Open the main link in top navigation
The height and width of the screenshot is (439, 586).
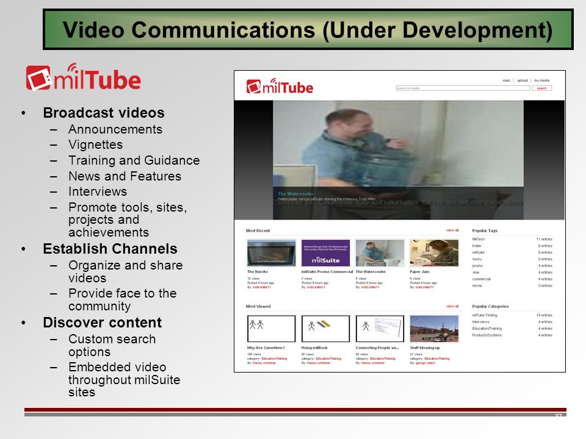[506, 80]
